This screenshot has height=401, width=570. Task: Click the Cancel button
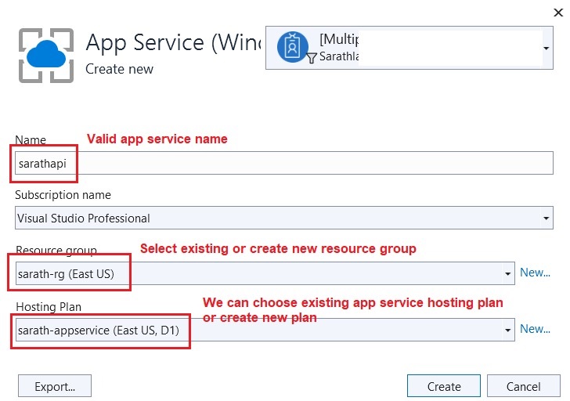coord(524,386)
